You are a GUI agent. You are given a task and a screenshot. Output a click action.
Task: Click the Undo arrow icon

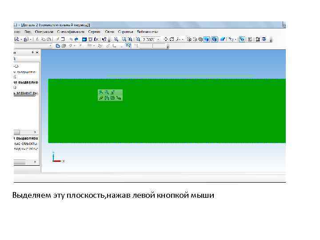tap(71, 39)
